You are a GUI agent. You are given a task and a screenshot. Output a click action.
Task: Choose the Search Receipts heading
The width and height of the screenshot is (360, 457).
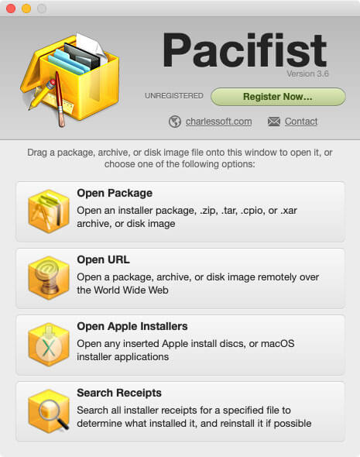[118, 393]
